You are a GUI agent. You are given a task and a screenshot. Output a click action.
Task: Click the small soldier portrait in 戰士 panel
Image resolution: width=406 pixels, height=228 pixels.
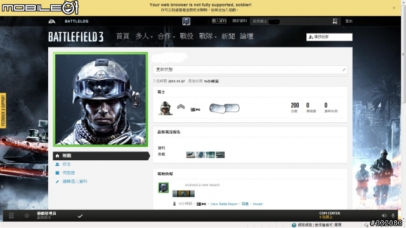[x=165, y=108]
